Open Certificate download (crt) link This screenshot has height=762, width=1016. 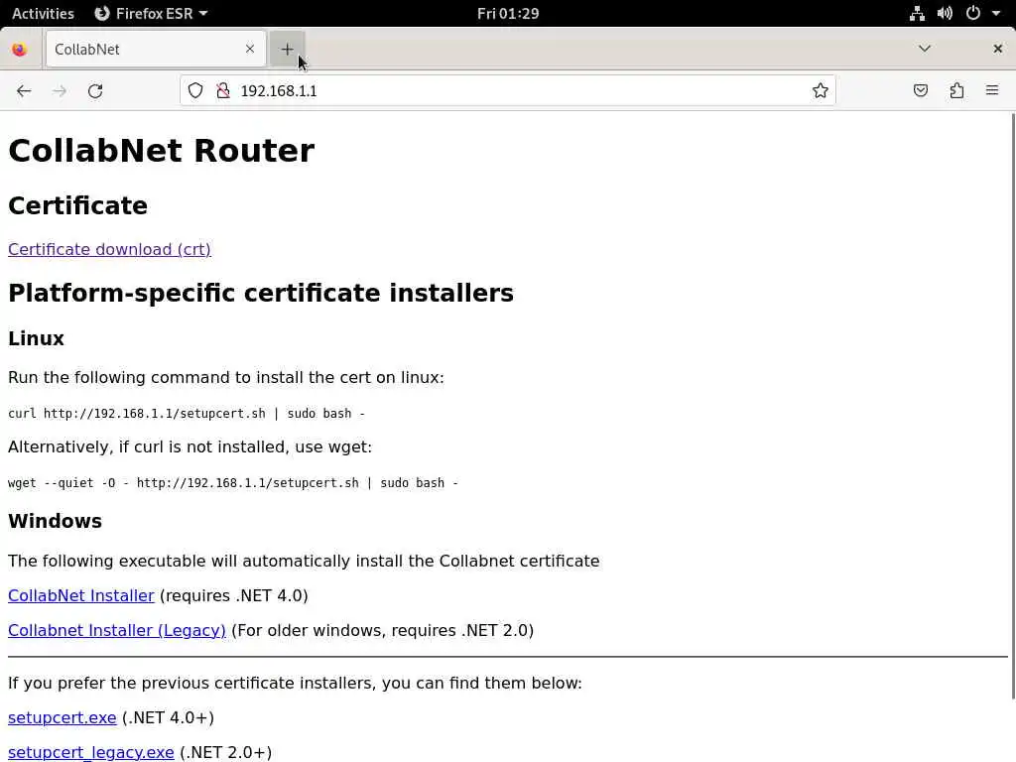pos(109,249)
